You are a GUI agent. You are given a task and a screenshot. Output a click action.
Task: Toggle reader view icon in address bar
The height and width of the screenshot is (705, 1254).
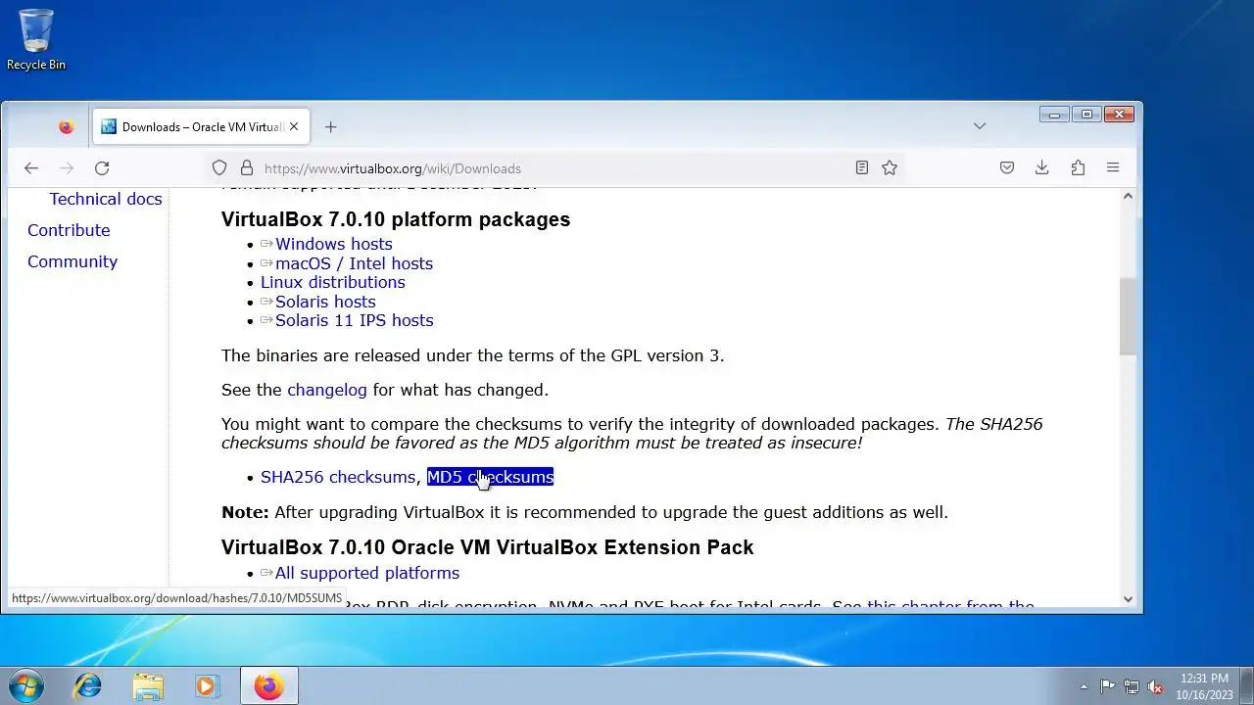coord(861,167)
